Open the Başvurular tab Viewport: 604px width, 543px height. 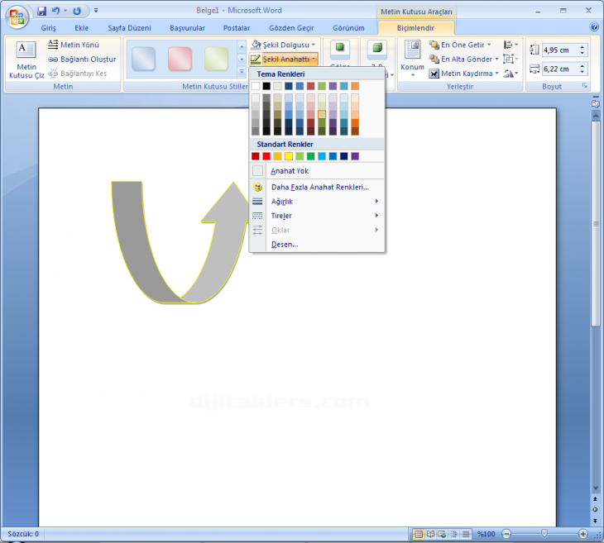pos(187,28)
